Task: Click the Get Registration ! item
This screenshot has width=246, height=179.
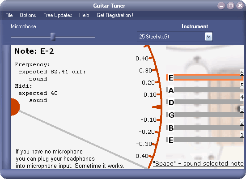Action: pos(115,15)
